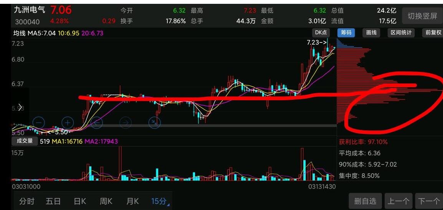Tap the diagonal-arrow shrink icon on chart

tap(155, 123)
